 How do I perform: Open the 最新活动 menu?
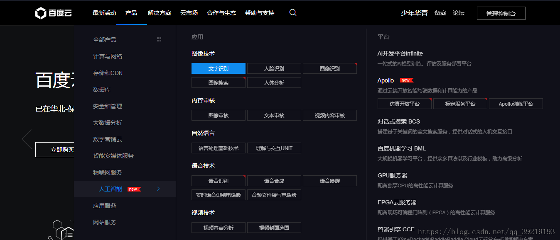[x=104, y=13]
